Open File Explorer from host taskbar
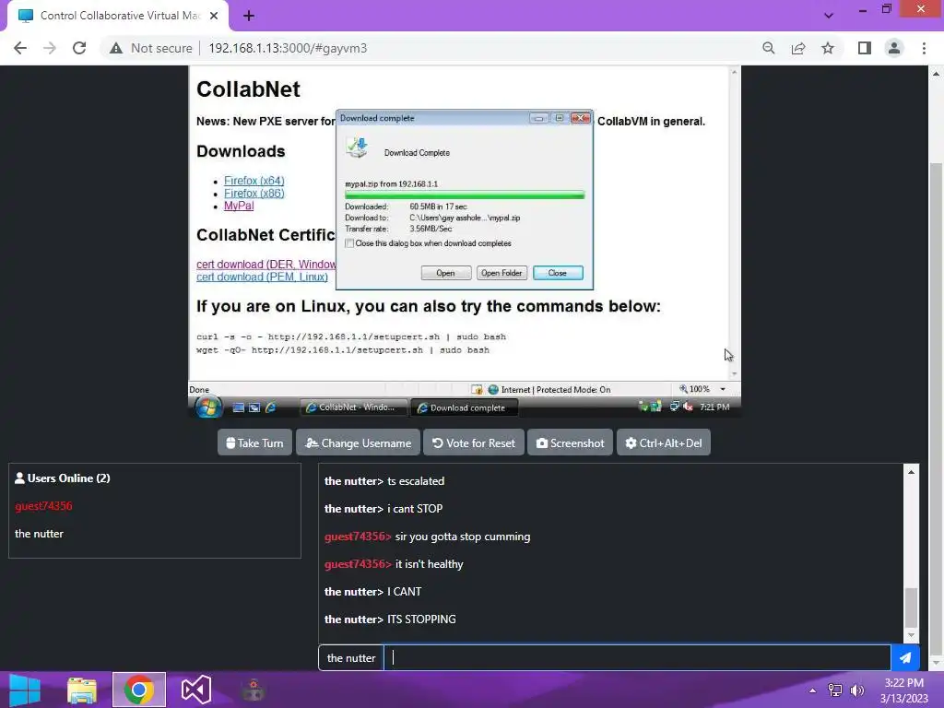 82,690
